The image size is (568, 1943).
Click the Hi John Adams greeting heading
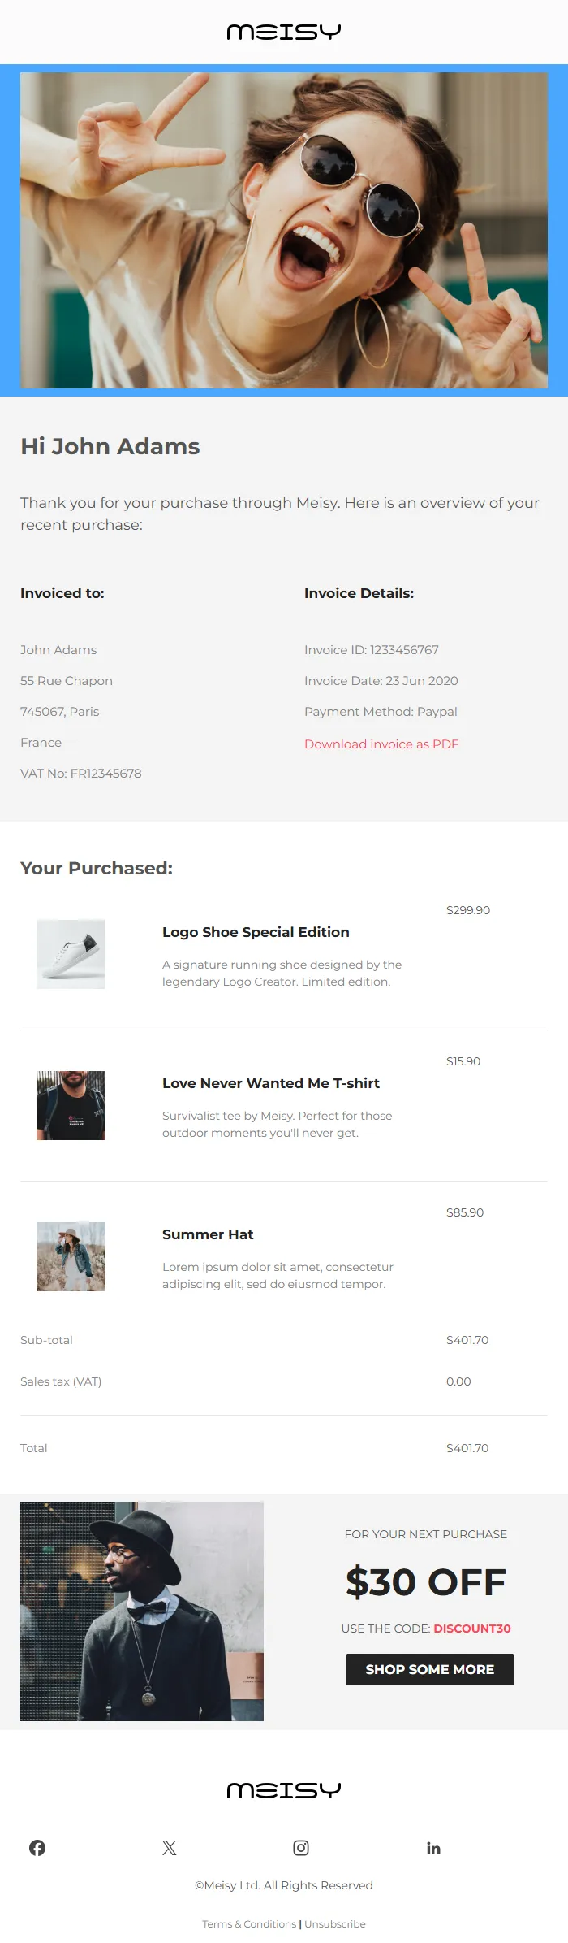[110, 446]
